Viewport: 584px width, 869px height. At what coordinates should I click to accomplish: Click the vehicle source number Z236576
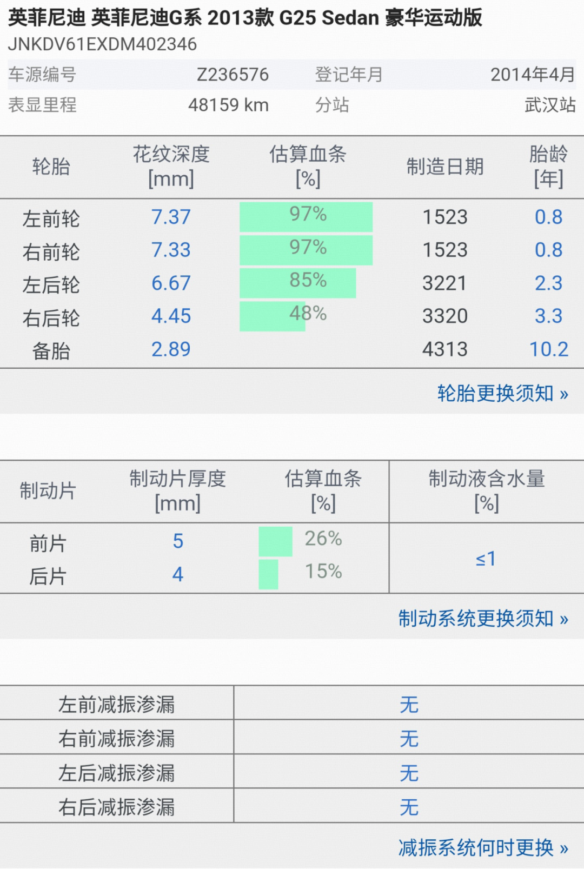[x=233, y=75]
